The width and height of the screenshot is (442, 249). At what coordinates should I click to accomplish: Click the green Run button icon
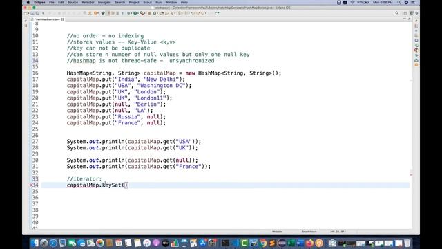(x=135, y=13)
